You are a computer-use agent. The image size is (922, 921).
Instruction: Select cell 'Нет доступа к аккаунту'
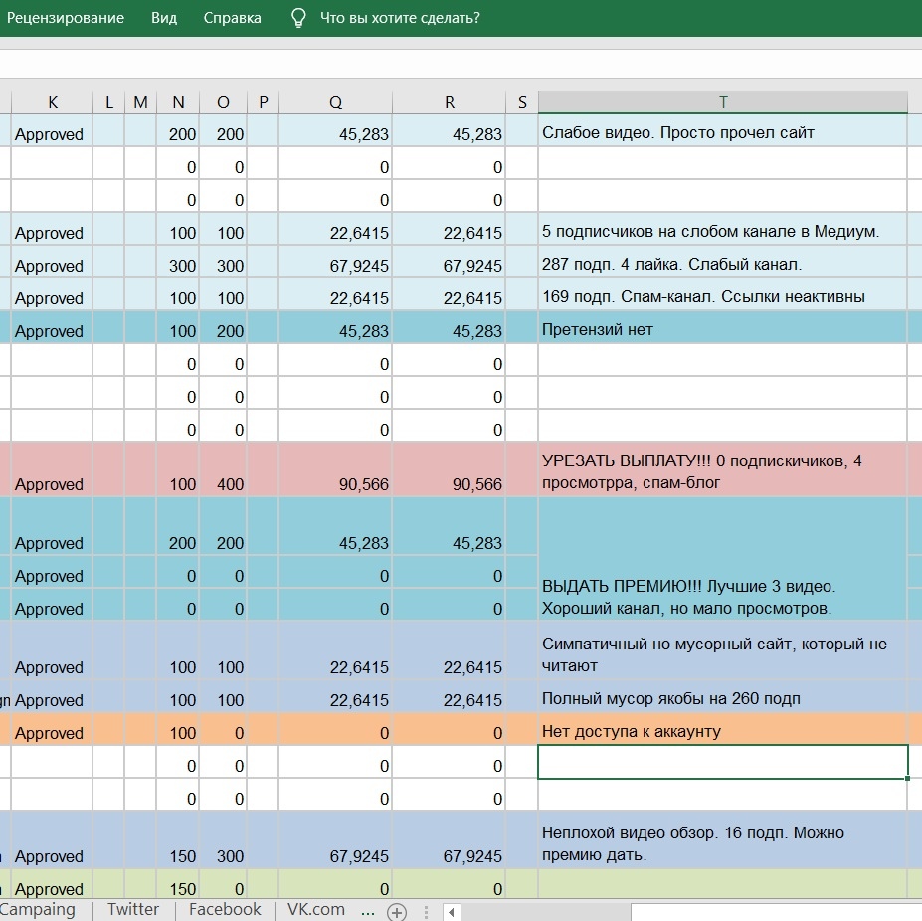click(x=723, y=730)
